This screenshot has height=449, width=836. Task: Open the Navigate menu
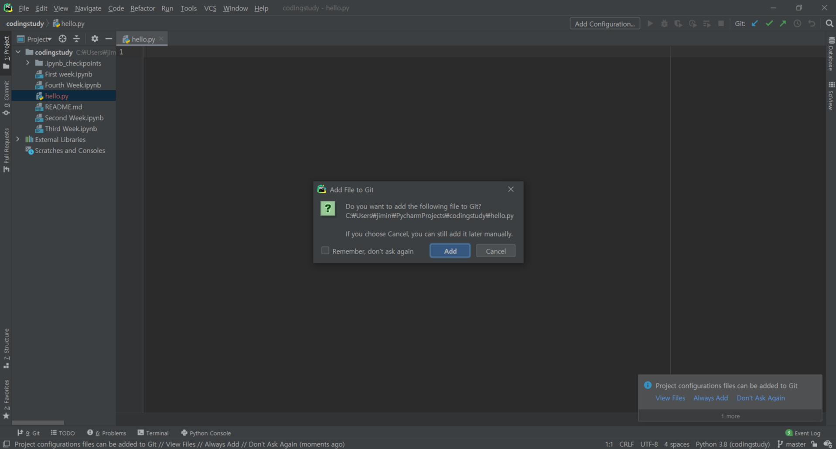click(x=88, y=8)
